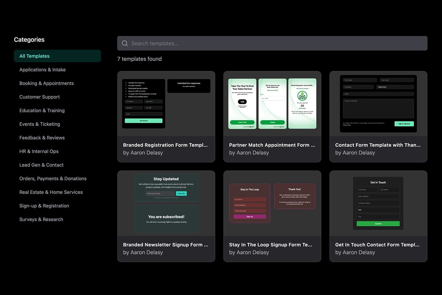442x295 pixels.
Task: Open "Sign-up & Registration" category
Action: pos(44,206)
